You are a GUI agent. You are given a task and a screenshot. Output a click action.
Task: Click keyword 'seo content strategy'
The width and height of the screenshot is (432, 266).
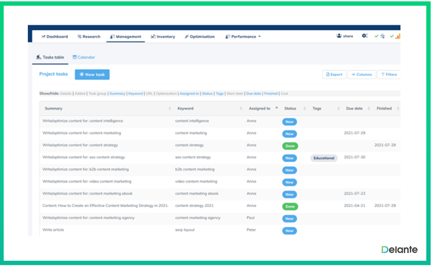pyautogui.click(x=193, y=157)
